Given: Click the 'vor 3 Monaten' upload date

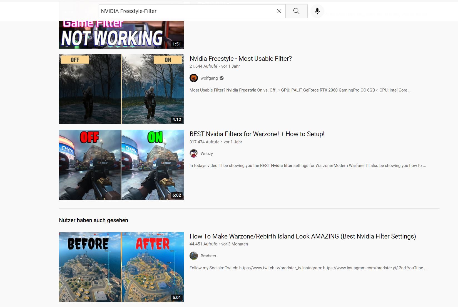Looking at the screenshot, I should [x=235, y=244].
